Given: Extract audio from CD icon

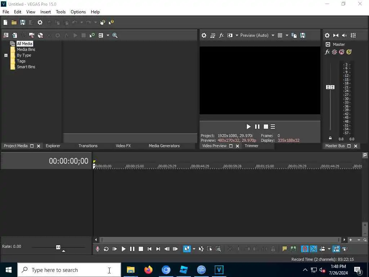Looking at the screenshot, I should (x=40, y=35).
